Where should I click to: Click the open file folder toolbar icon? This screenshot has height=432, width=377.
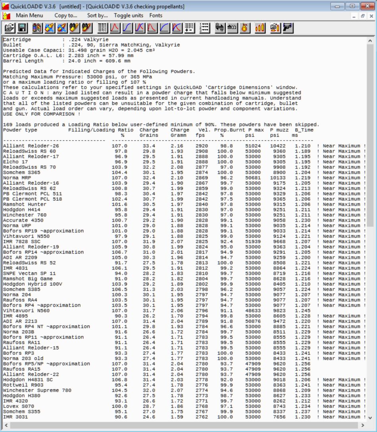[10, 28]
